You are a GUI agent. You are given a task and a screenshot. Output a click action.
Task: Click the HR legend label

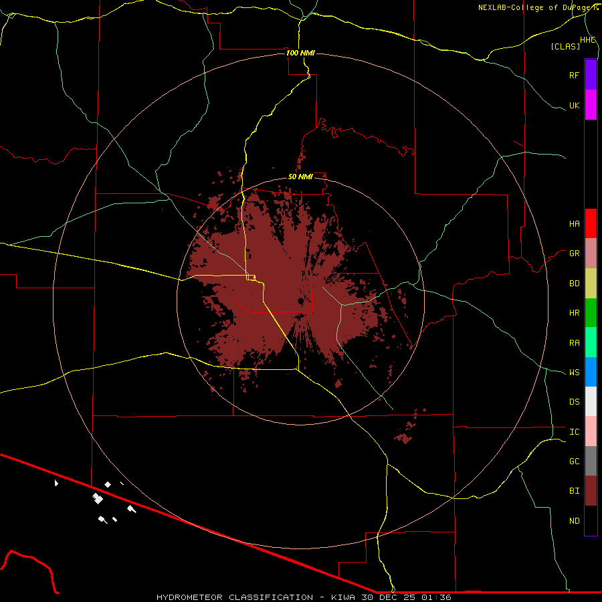[x=574, y=313]
